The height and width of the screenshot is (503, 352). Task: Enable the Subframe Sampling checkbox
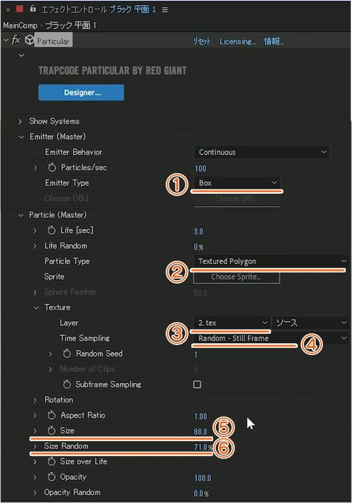(197, 384)
